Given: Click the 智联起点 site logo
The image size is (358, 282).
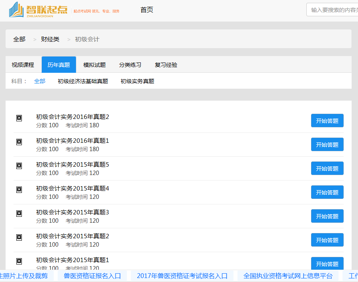Looking at the screenshot, I should [38, 10].
